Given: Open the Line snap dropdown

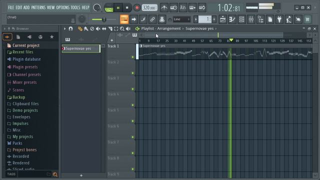Looking at the screenshot, I should [x=181, y=19].
